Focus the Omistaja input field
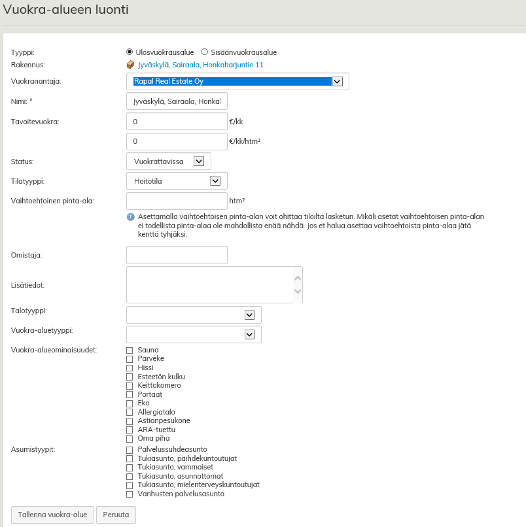The image size is (526, 527). coord(177,255)
